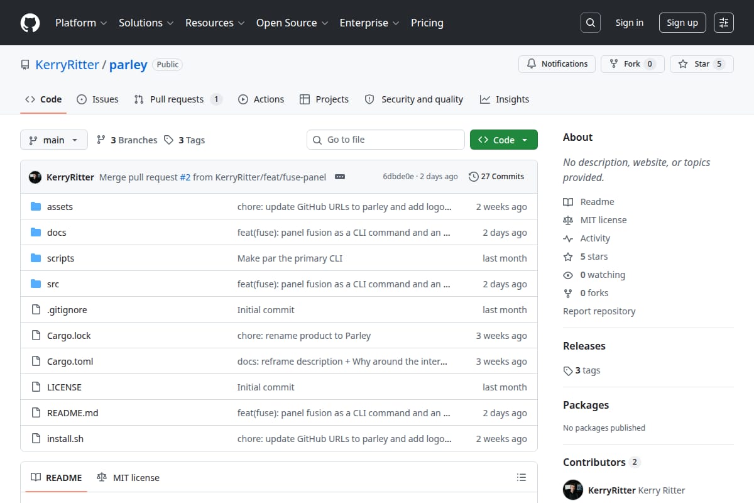Open the Platform dropdown menu
Viewport: 754px width, 503px height.
(81, 23)
